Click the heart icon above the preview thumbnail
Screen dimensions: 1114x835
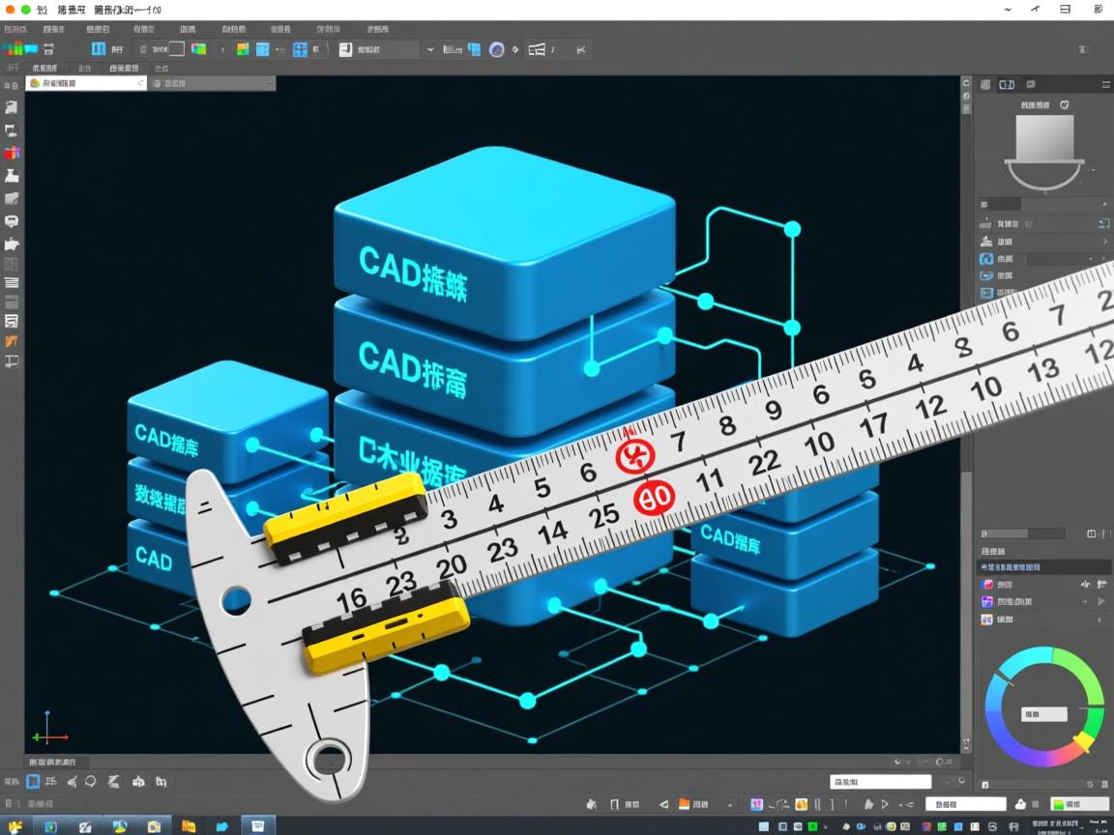[x=1065, y=103]
